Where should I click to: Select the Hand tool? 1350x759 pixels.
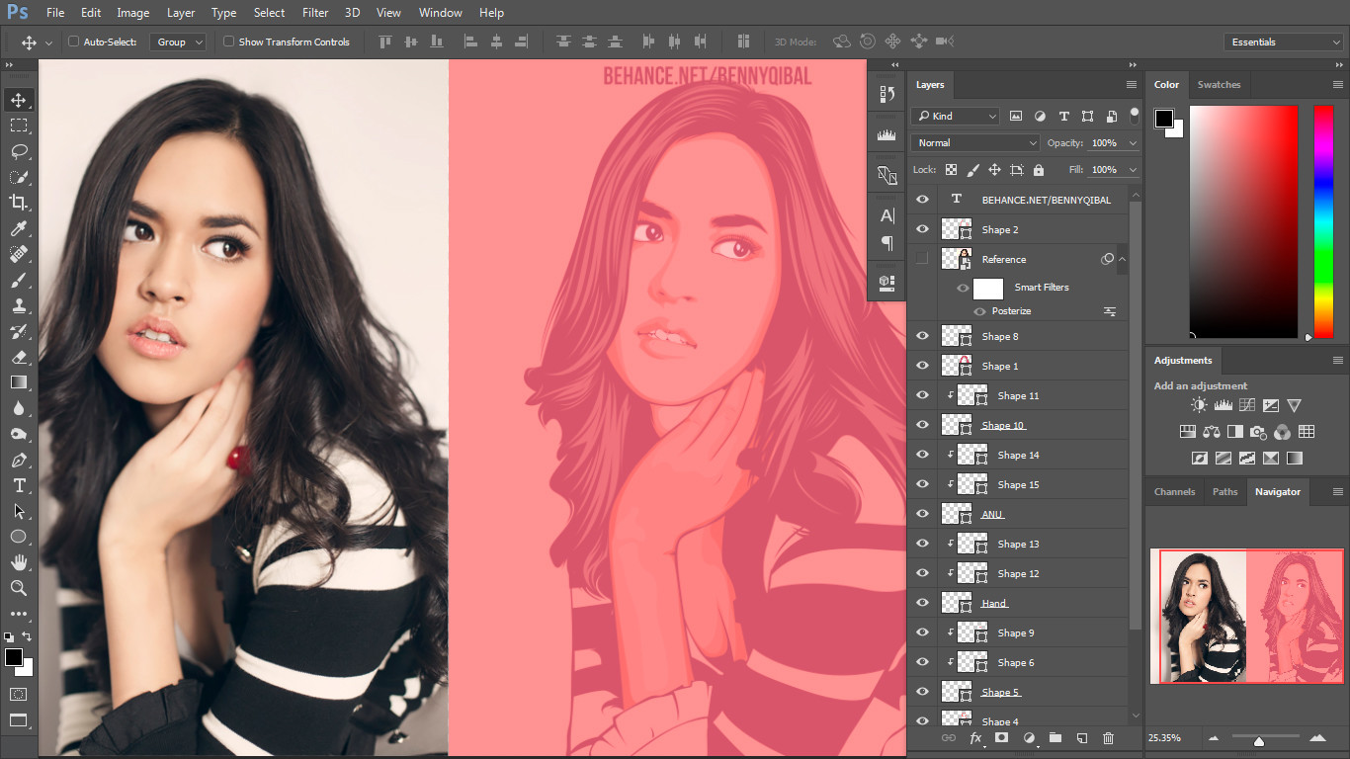(19, 562)
